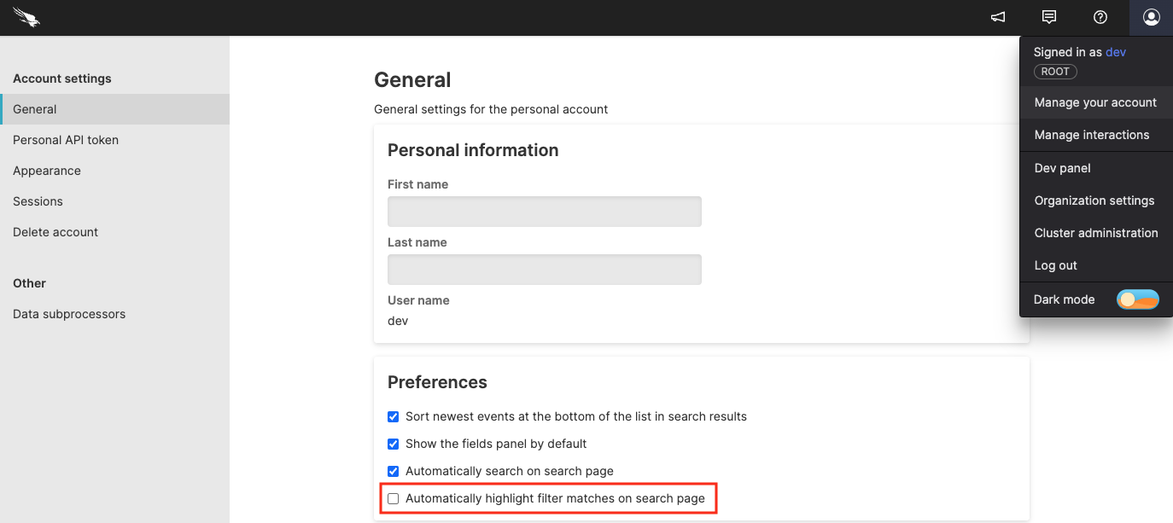1173x523 pixels.
Task: Uncheck show the fields panel by default
Action: [393, 444]
